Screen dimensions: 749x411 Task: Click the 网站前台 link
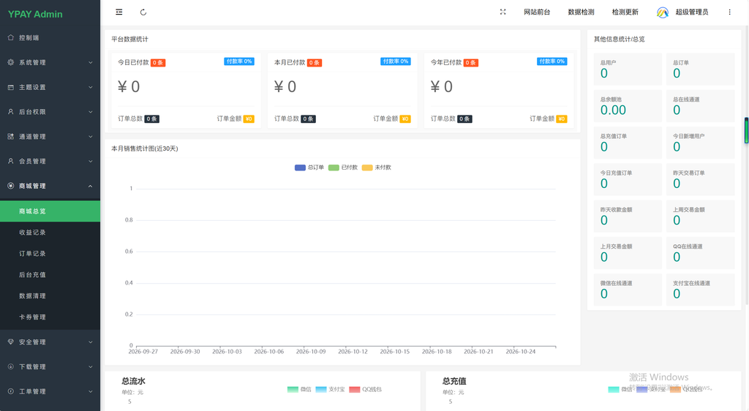(537, 12)
